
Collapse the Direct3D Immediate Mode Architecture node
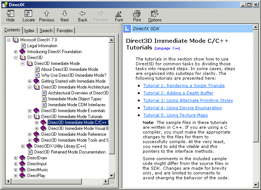(29, 87)
